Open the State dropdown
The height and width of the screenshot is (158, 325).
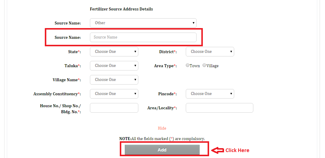114,52
